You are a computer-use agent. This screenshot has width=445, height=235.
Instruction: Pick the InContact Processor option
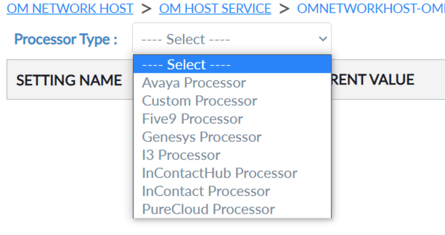point(232,191)
